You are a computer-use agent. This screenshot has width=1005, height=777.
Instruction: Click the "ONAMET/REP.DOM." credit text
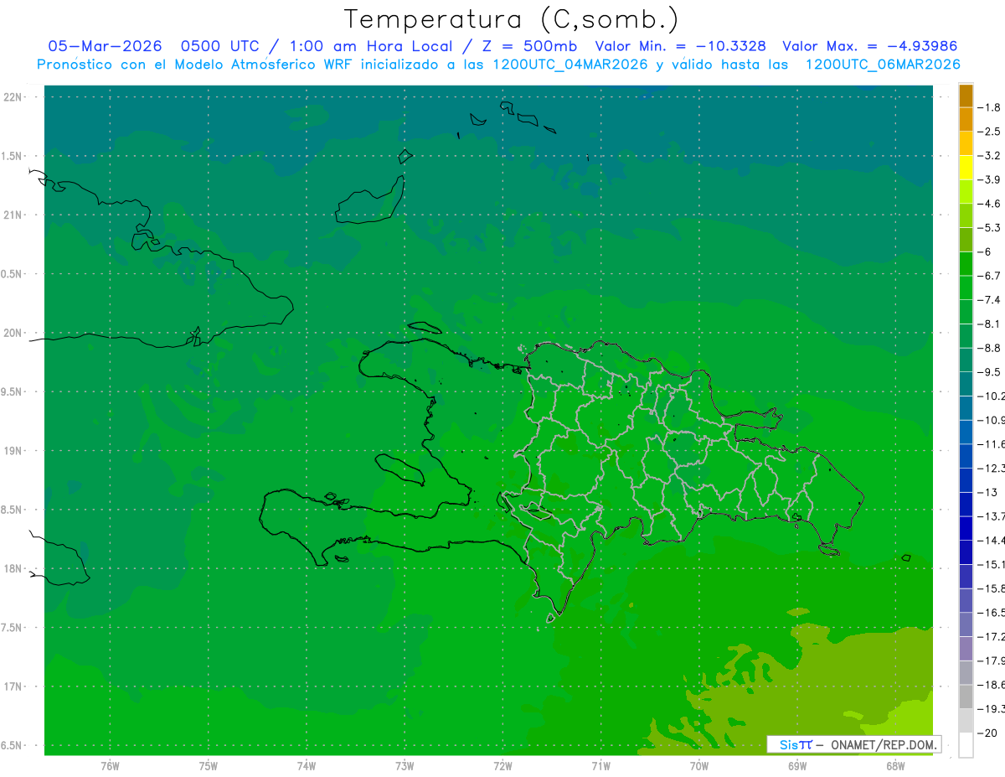(x=883, y=744)
